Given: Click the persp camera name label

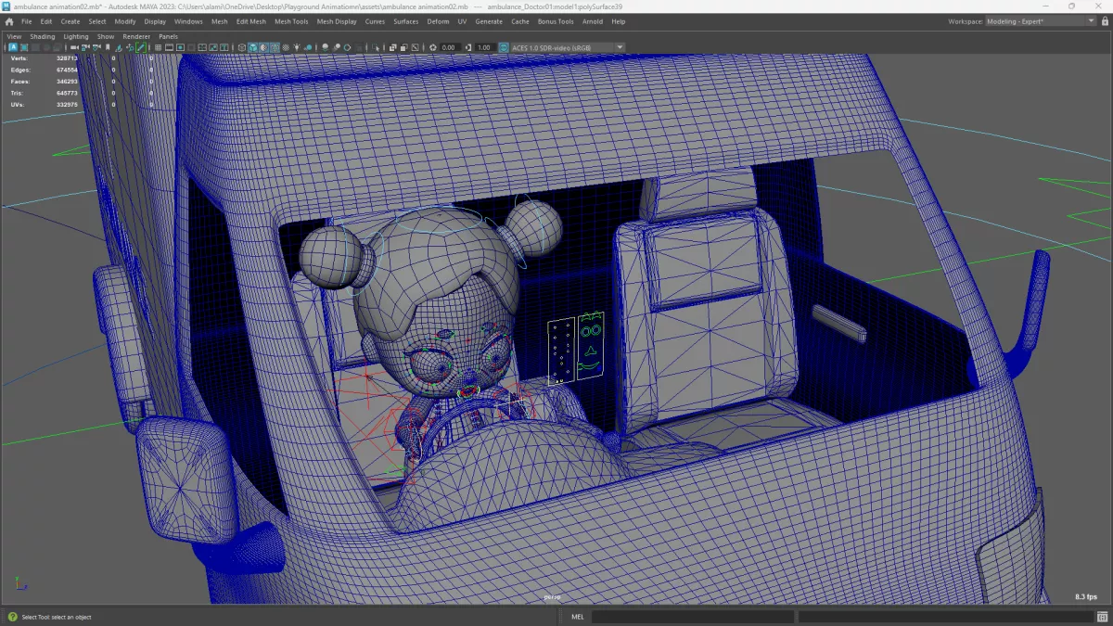Looking at the screenshot, I should pyautogui.click(x=553, y=597).
